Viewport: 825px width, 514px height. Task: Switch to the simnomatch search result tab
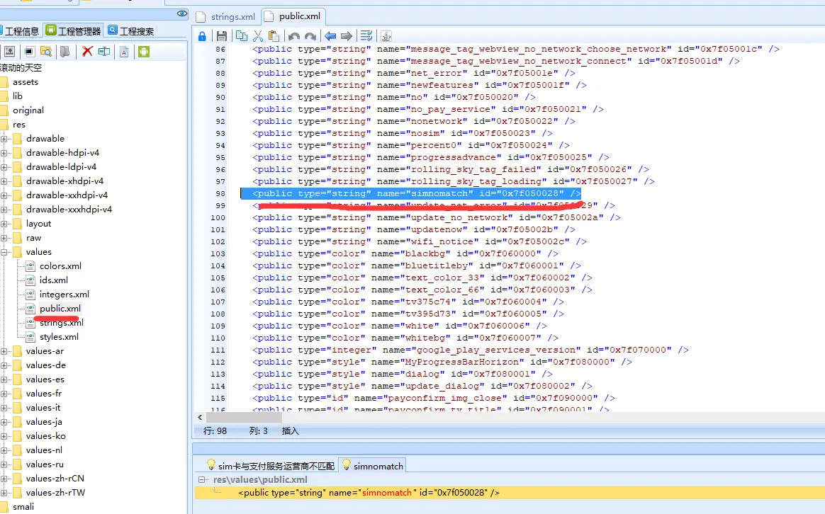[x=373, y=466]
